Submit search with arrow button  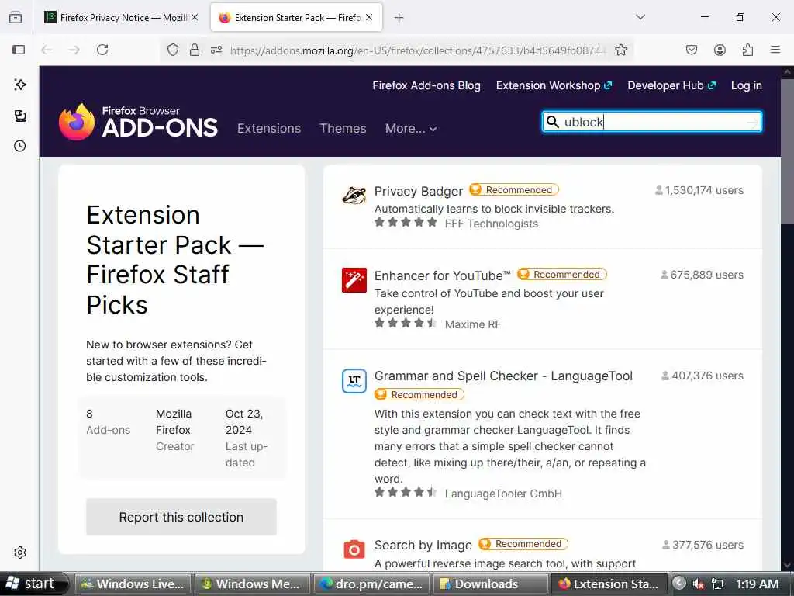[753, 122]
